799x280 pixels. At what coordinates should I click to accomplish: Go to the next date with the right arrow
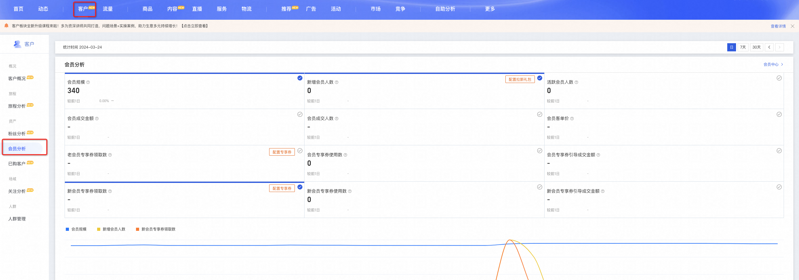(x=780, y=47)
